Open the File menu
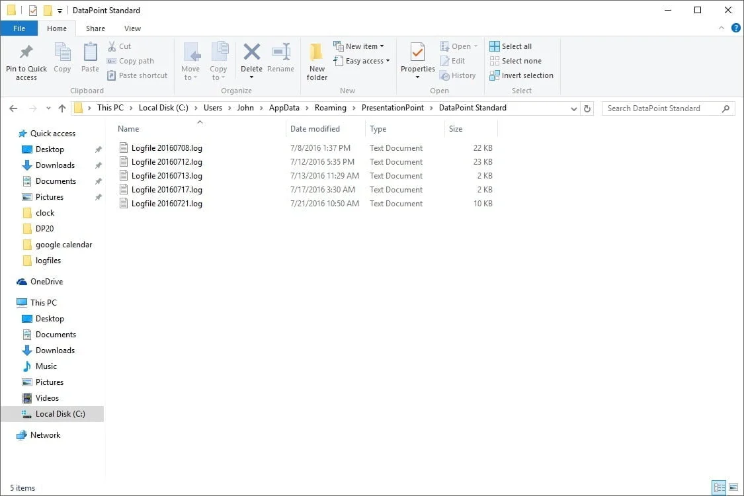744x496 pixels. [19, 28]
